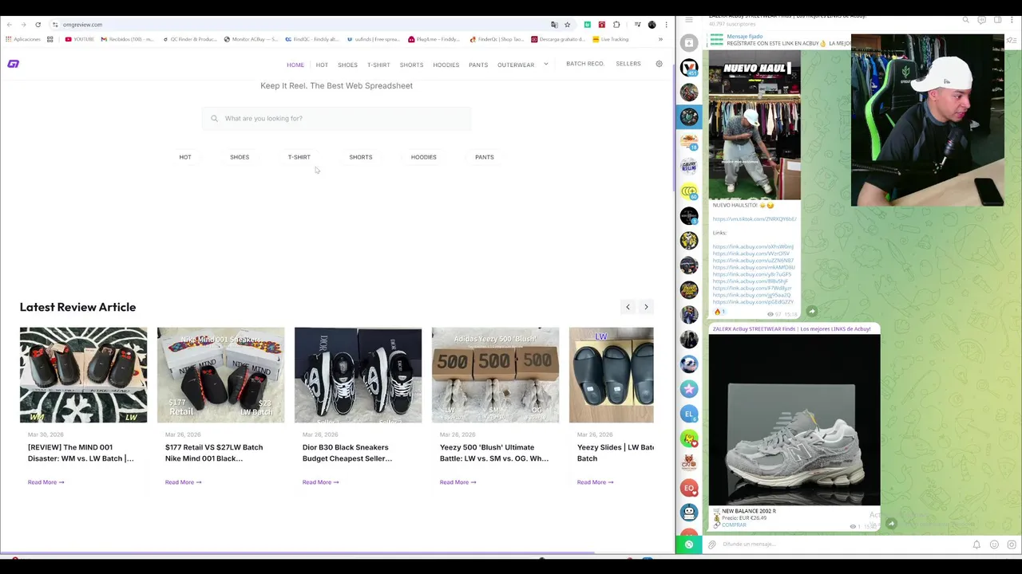This screenshot has width=1022, height=574.
Task: Click the attach file paperclip in Telegram
Action: coord(711,545)
